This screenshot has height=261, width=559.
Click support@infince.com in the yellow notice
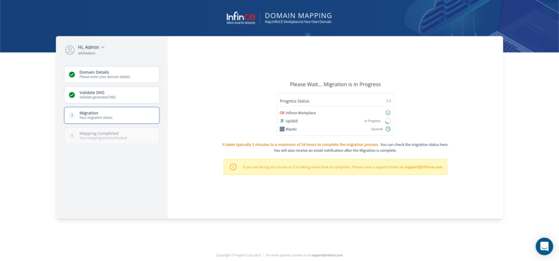423,167
